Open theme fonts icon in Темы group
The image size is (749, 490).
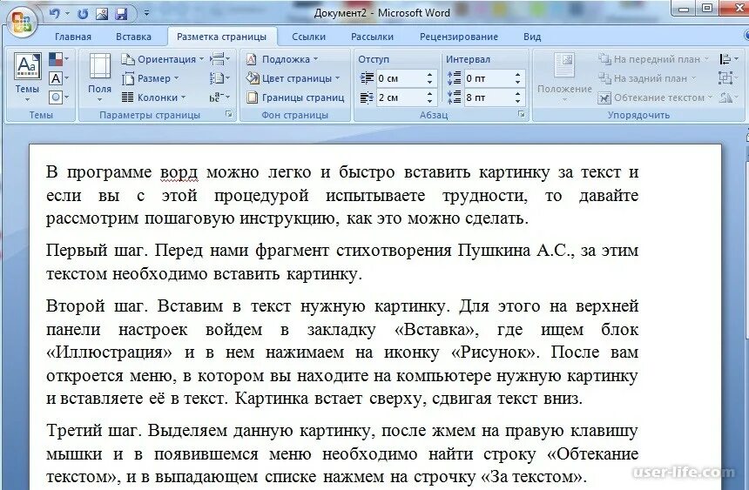[56, 78]
